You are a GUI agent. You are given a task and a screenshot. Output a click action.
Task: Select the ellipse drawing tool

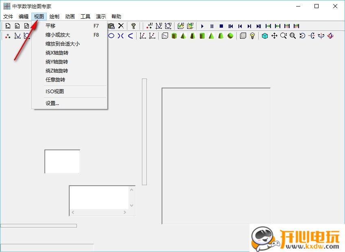pos(111,36)
